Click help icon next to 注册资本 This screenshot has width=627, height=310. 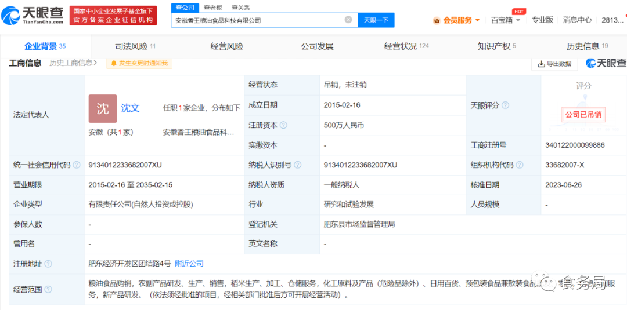[x=283, y=125]
